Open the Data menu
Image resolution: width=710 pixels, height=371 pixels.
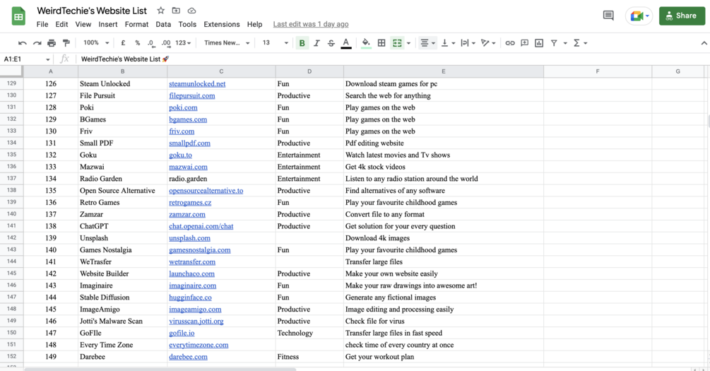pyautogui.click(x=163, y=25)
